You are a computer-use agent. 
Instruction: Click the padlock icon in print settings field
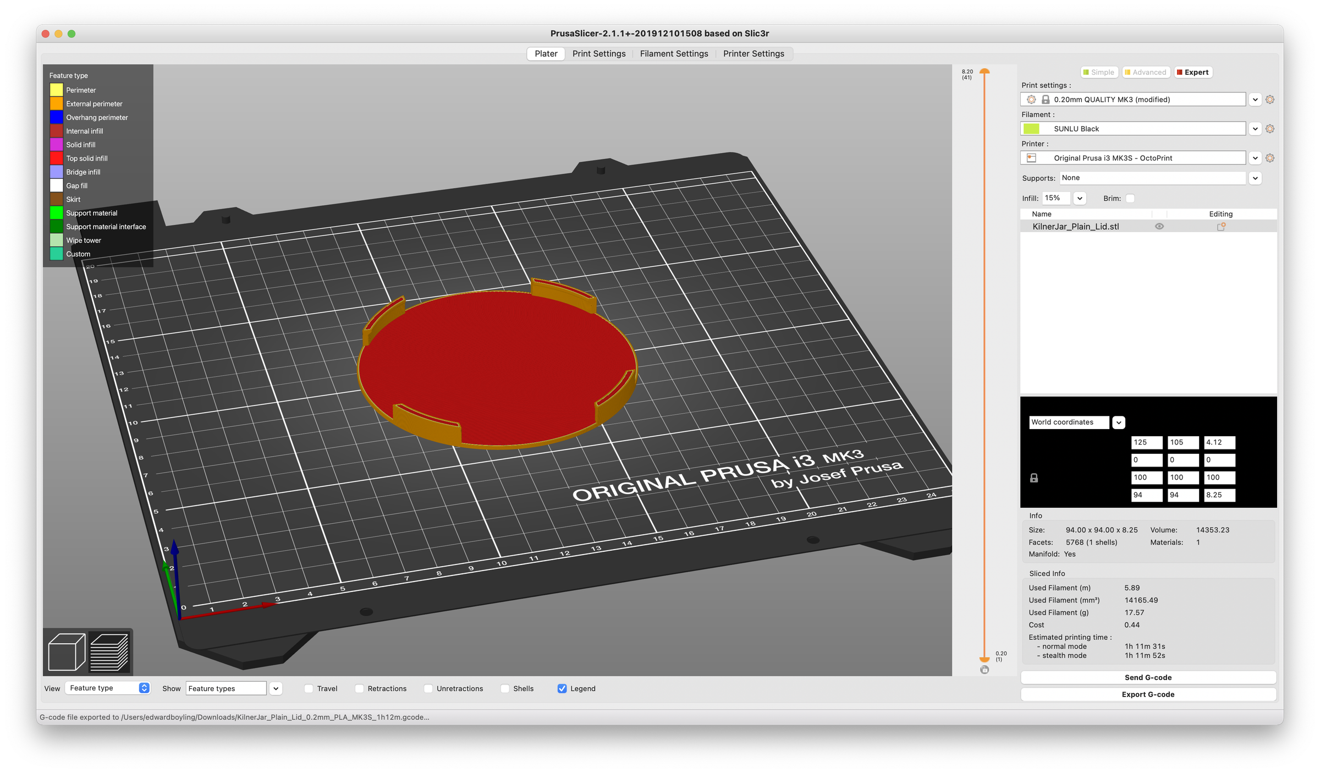click(x=1044, y=100)
